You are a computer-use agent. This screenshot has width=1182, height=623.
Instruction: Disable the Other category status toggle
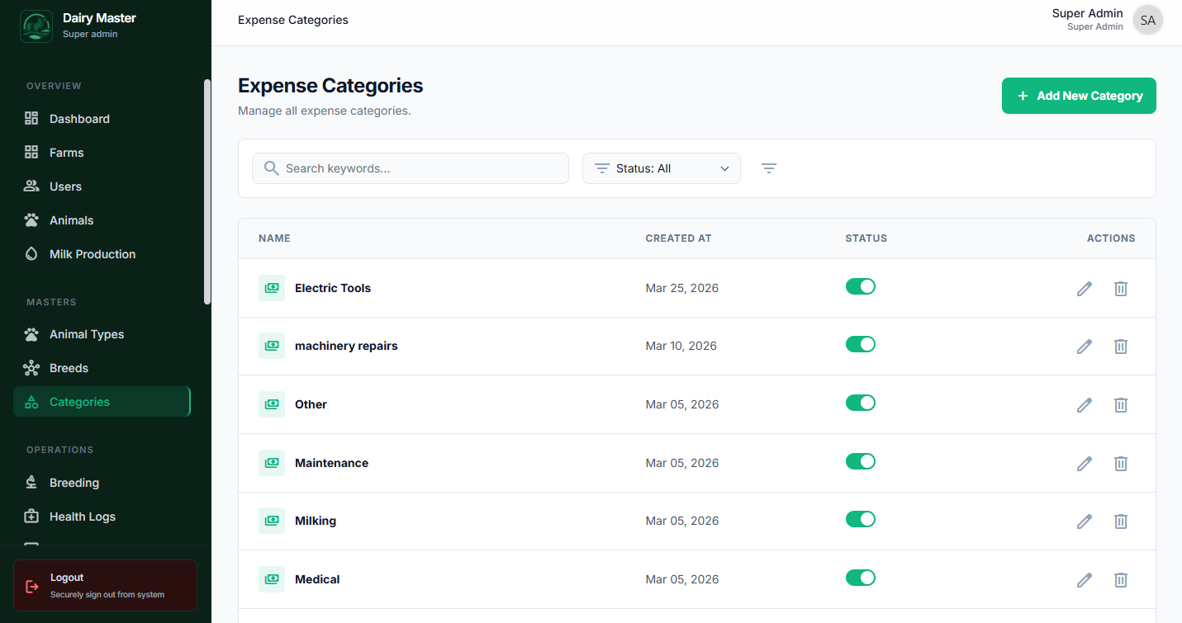pos(860,403)
